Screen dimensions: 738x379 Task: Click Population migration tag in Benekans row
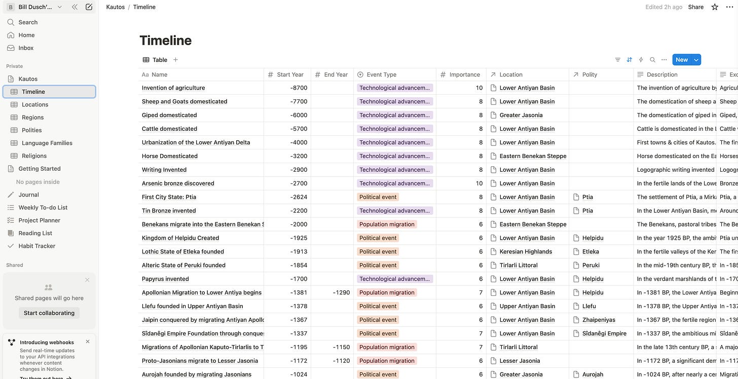pyautogui.click(x=387, y=224)
